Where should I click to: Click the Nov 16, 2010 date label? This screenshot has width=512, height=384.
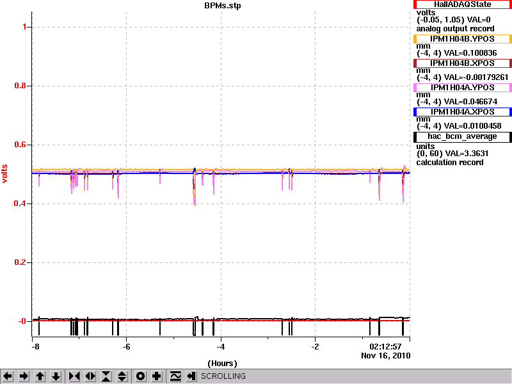(386, 356)
